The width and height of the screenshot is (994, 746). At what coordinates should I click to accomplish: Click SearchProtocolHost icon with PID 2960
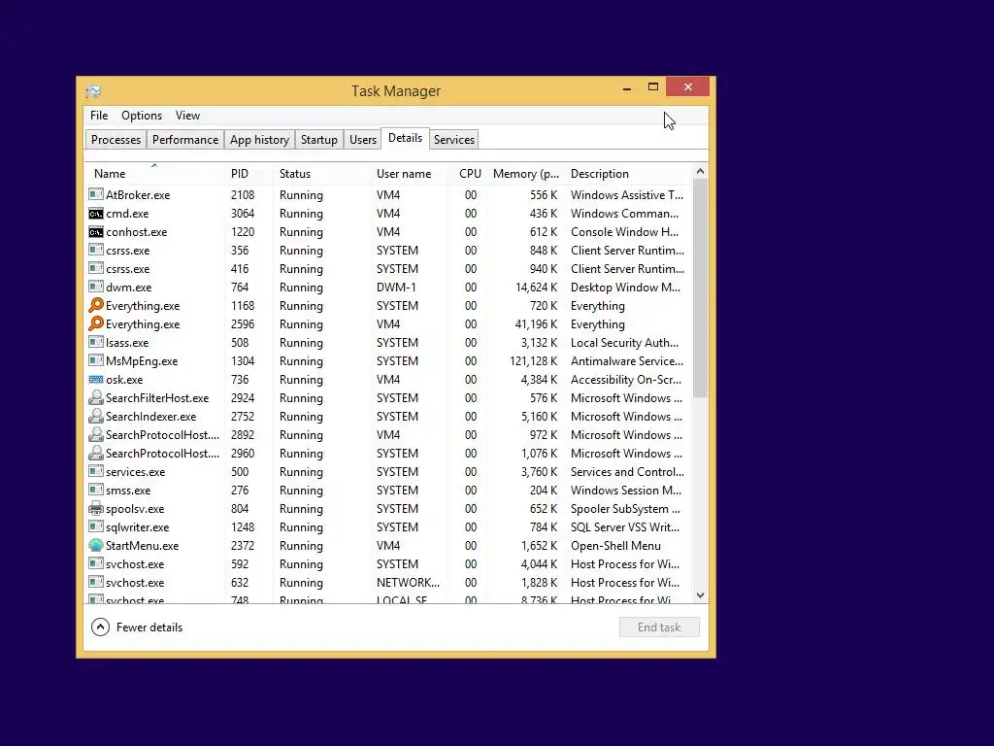point(96,453)
